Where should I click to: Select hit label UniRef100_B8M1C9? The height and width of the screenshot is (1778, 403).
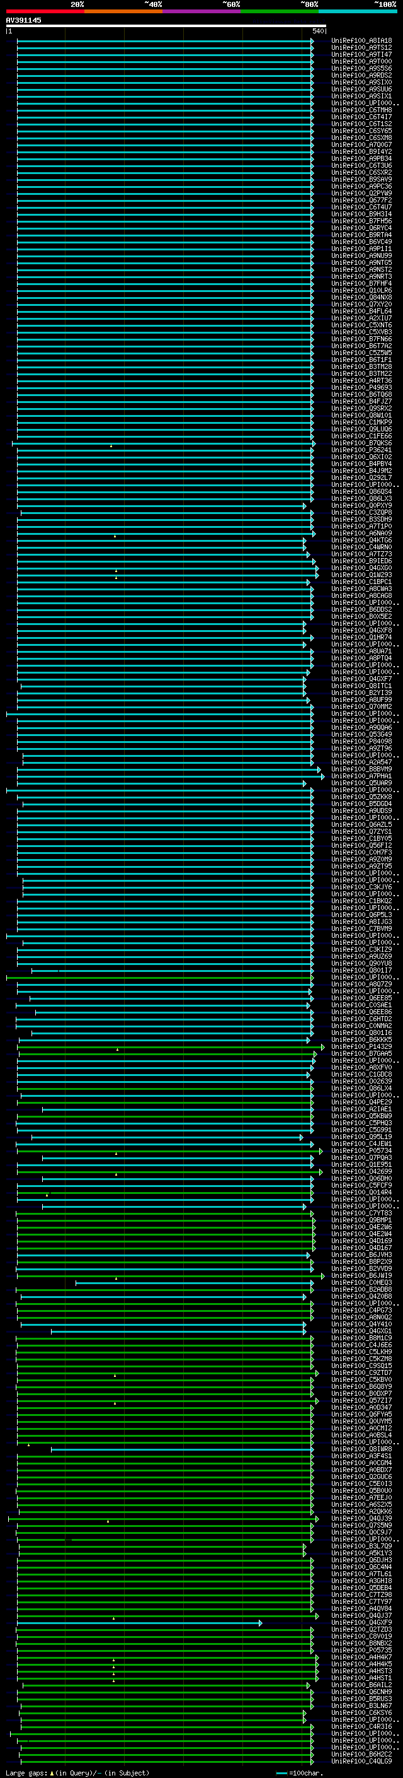pos(361,1338)
